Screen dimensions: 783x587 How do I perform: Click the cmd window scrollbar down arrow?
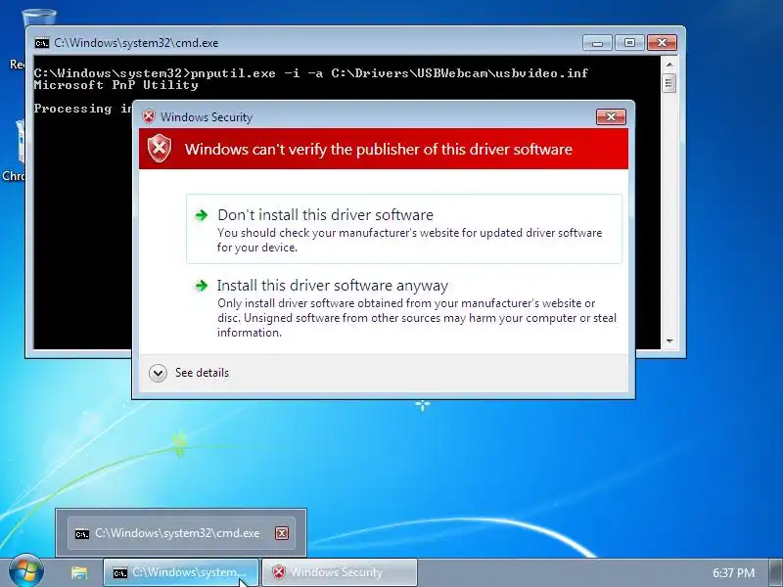[x=669, y=341]
